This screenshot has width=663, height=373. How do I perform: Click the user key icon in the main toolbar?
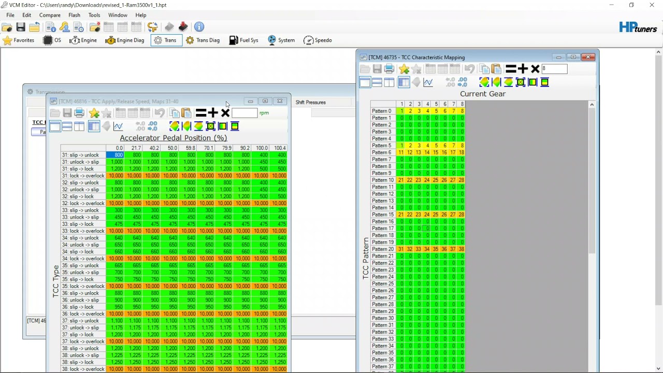(64, 27)
